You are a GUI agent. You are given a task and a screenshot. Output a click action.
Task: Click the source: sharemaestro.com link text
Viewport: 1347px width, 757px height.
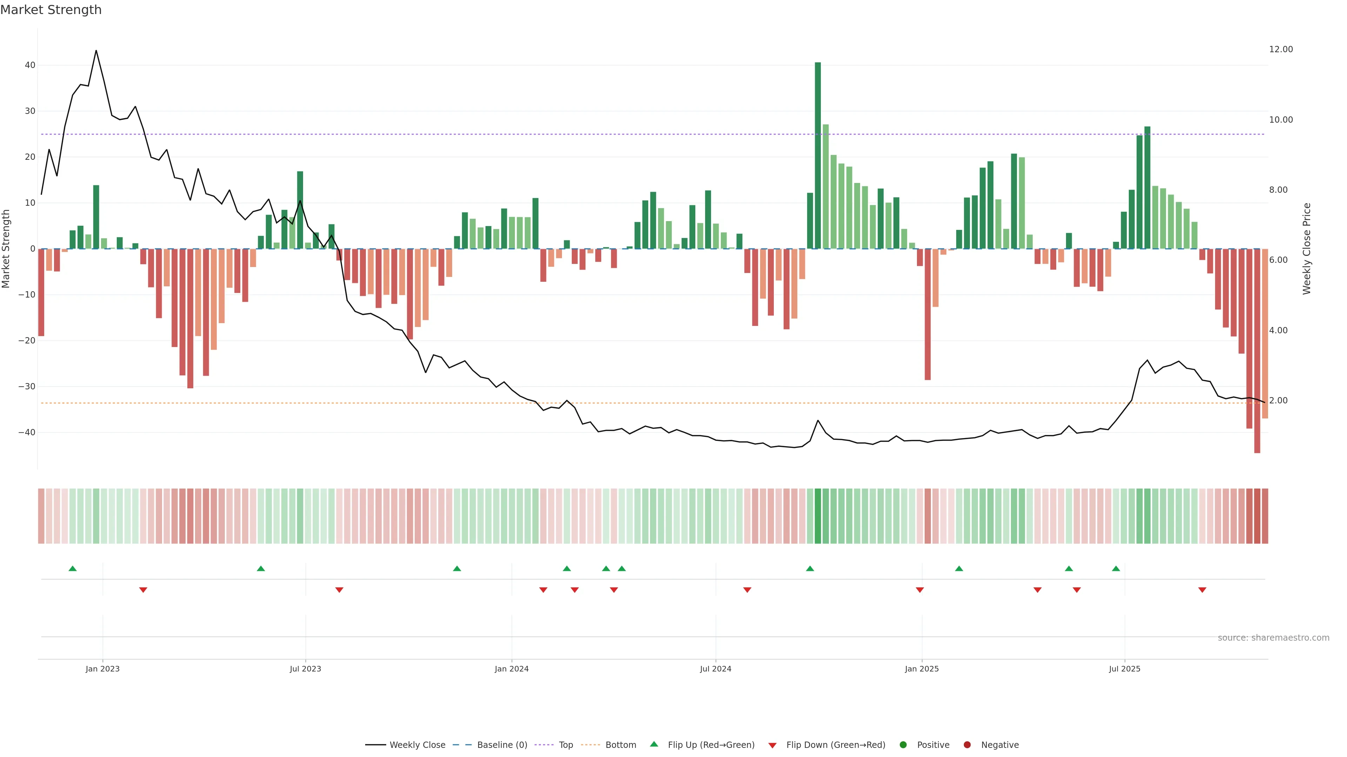coord(1273,637)
